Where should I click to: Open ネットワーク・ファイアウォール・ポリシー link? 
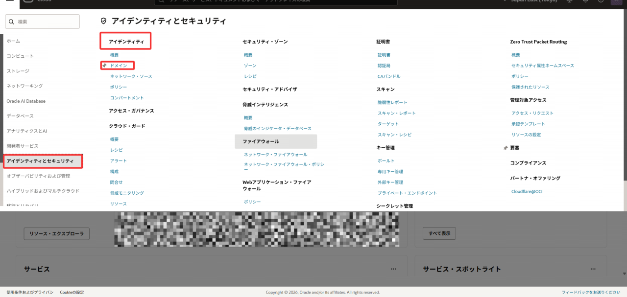click(284, 167)
